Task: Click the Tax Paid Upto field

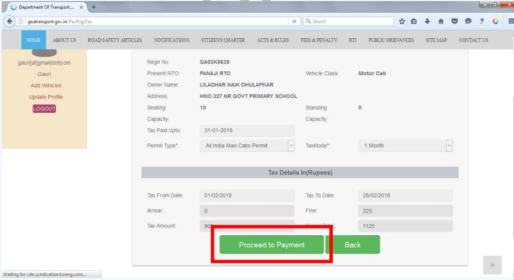Action: (x=247, y=131)
